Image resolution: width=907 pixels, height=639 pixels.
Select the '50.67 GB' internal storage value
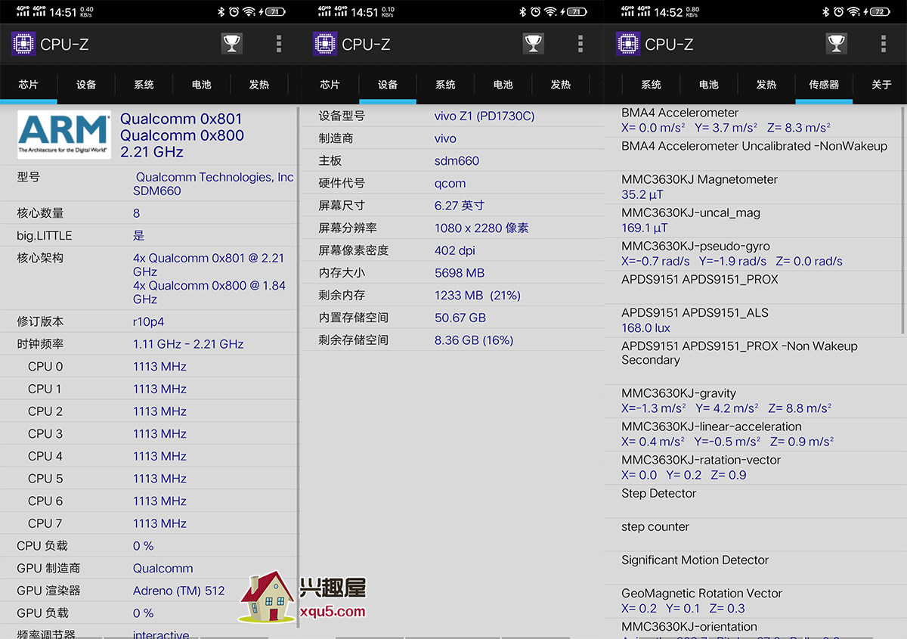click(460, 318)
